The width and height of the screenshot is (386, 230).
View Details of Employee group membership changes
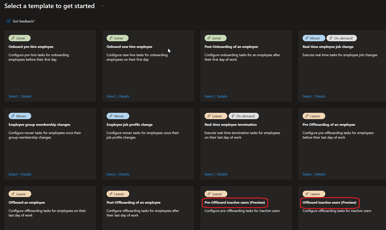pyautogui.click(x=26, y=174)
